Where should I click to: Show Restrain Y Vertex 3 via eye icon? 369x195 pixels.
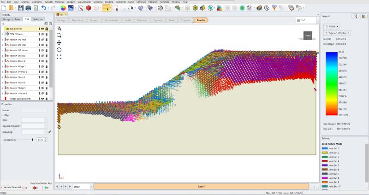pos(42,94)
